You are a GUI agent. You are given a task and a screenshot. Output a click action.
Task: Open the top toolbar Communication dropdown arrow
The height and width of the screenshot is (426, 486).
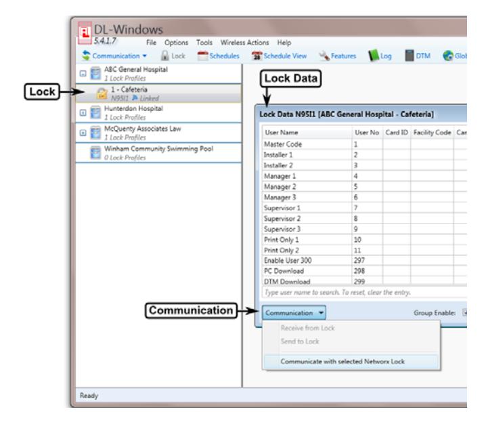[x=144, y=56]
